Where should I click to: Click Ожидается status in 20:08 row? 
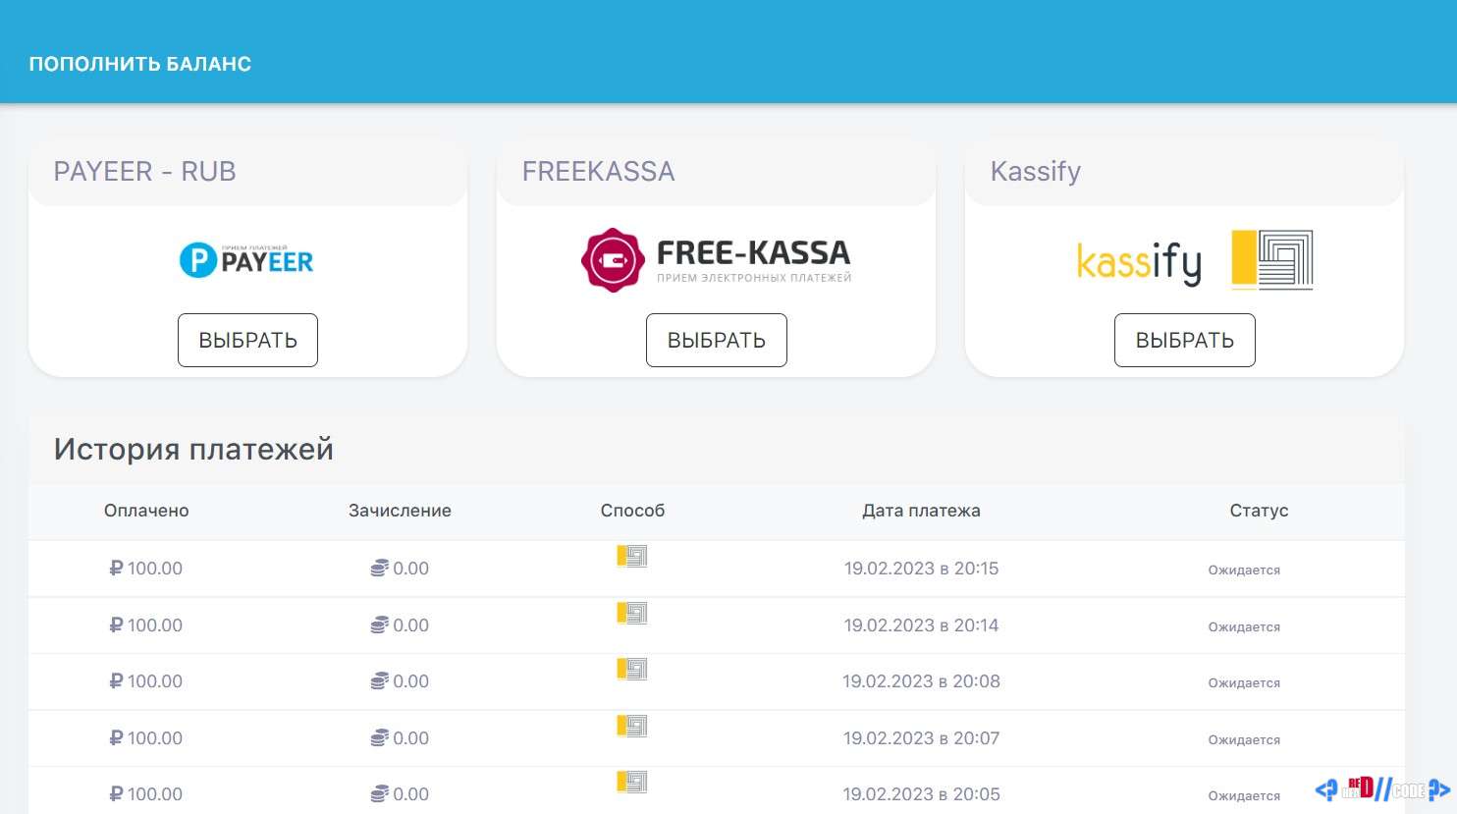point(1244,682)
